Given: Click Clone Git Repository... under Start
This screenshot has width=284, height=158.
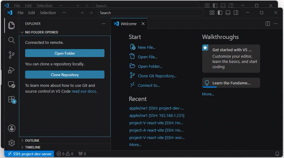Looking at the screenshot, I should point(157,76).
